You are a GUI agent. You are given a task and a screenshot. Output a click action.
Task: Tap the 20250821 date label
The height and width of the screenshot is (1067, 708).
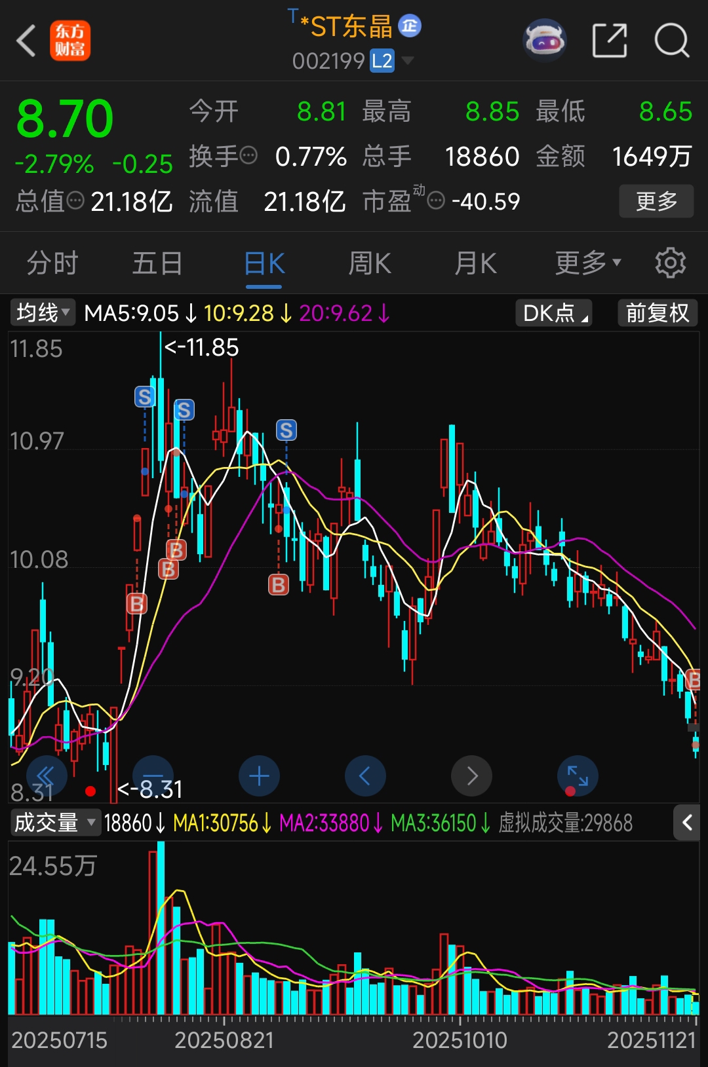(x=224, y=1040)
